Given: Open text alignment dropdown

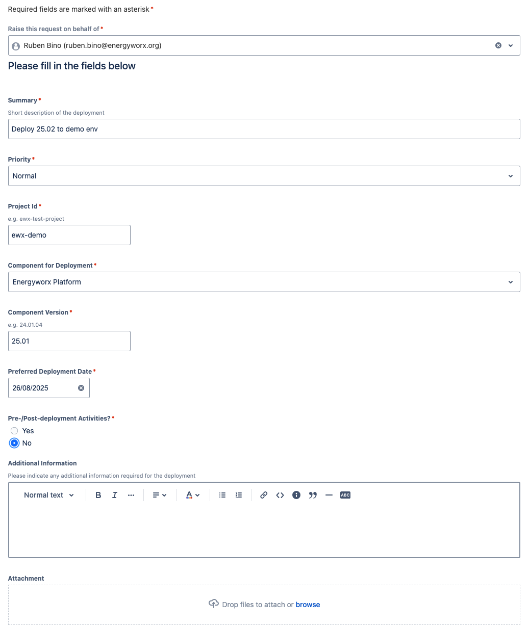Looking at the screenshot, I should pyautogui.click(x=160, y=495).
